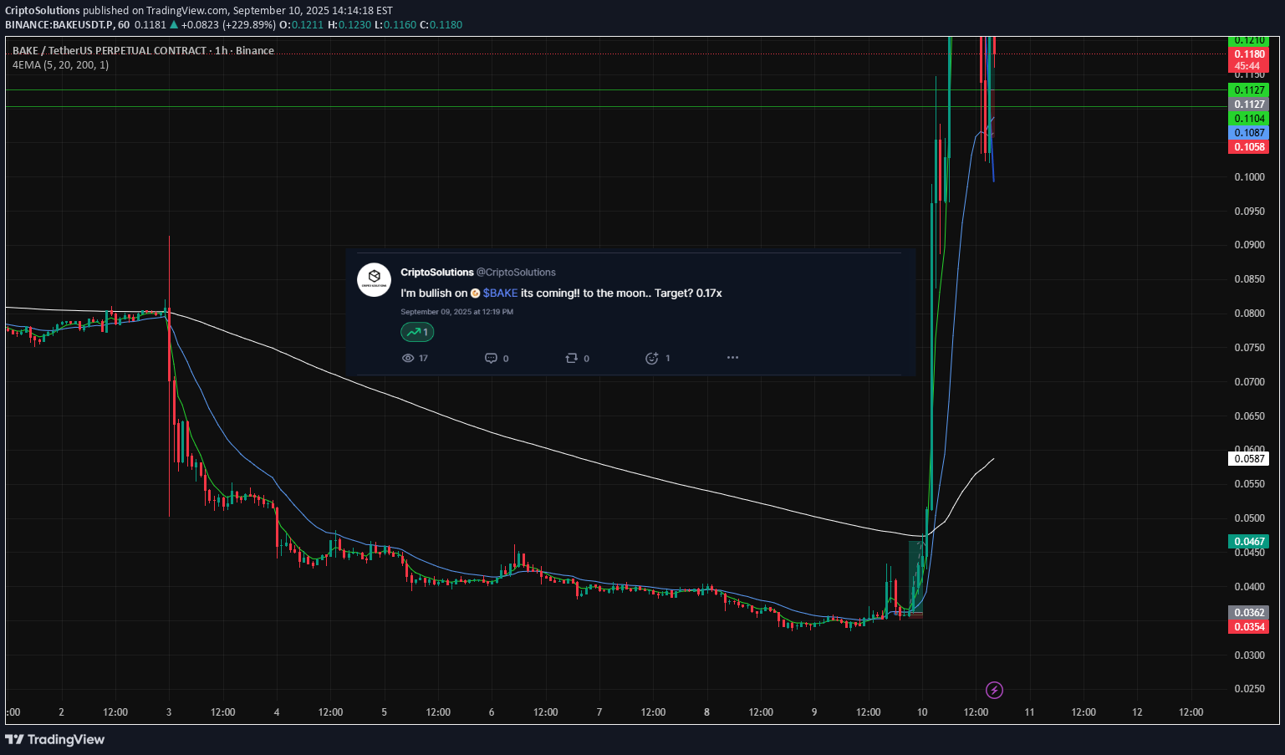Image resolution: width=1285 pixels, height=755 pixels.
Task: Click the purple lightning bolt icon
Action: (x=994, y=690)
